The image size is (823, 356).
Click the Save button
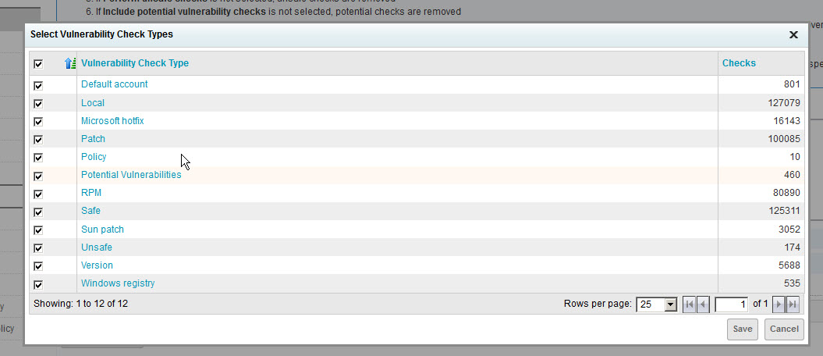[x=743, y=329]
